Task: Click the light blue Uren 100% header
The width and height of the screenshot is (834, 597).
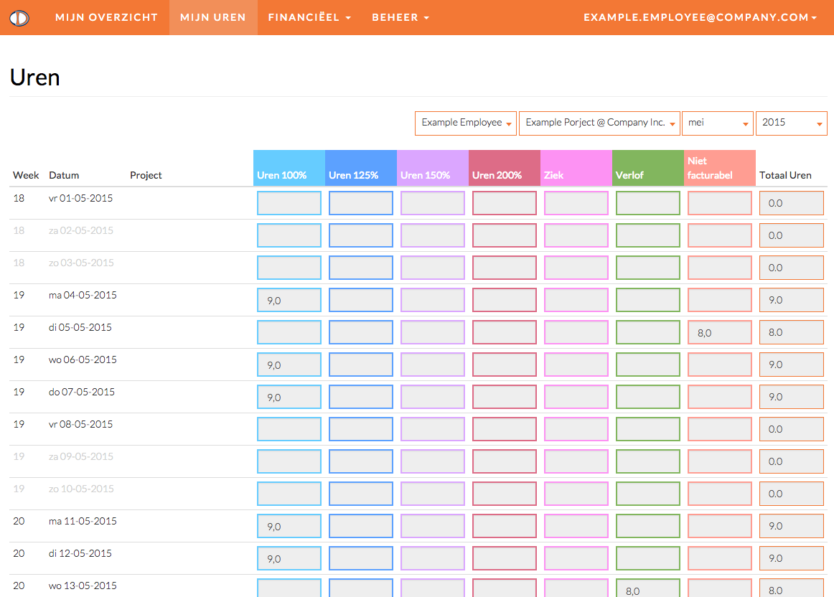Action: coord(289,168)
